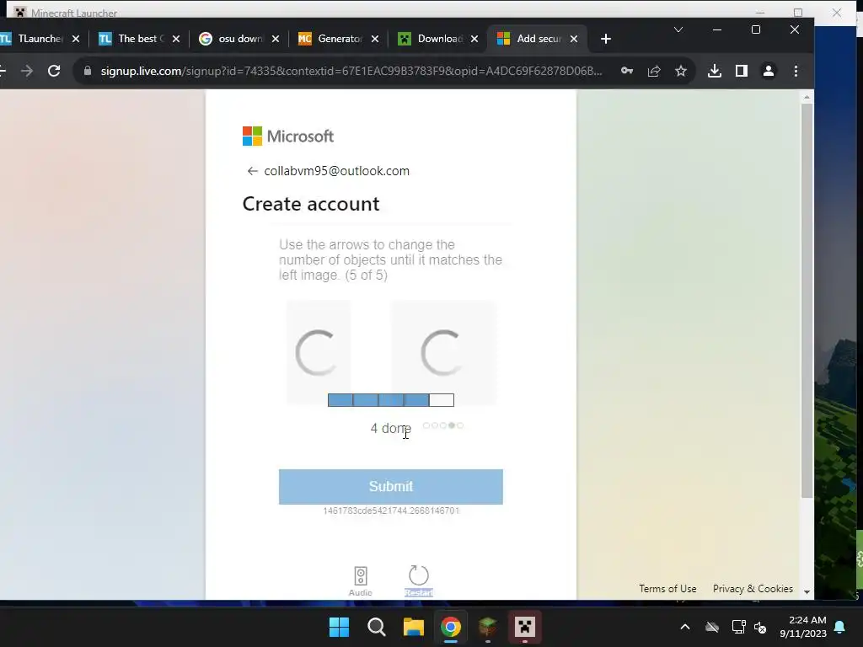Reload the page with the refresh icon
Screen dimensions: 863x647
coord(54,71)
